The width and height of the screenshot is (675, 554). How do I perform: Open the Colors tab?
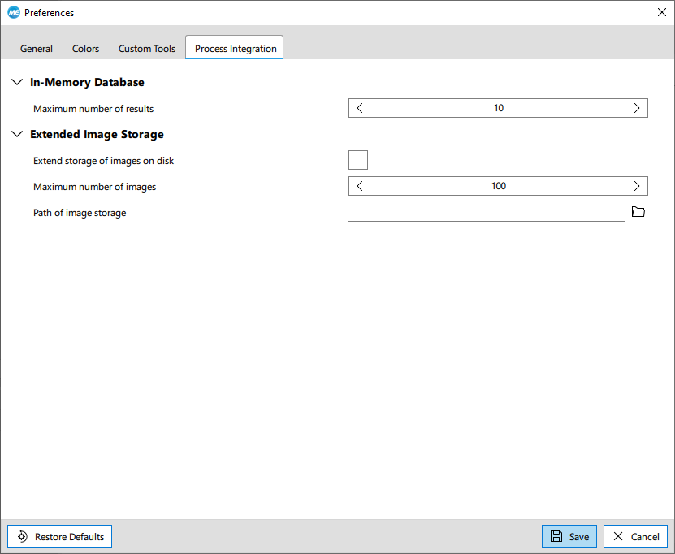click(x=85, y=49)
